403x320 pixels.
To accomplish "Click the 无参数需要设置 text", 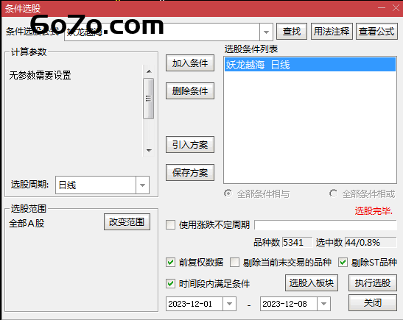I will (40, 75).
